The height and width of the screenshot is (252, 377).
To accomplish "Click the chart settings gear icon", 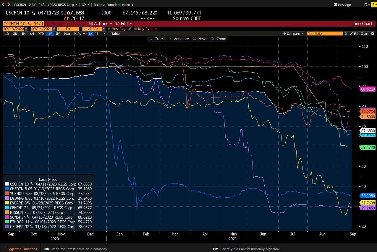I will tap(372, 34).
